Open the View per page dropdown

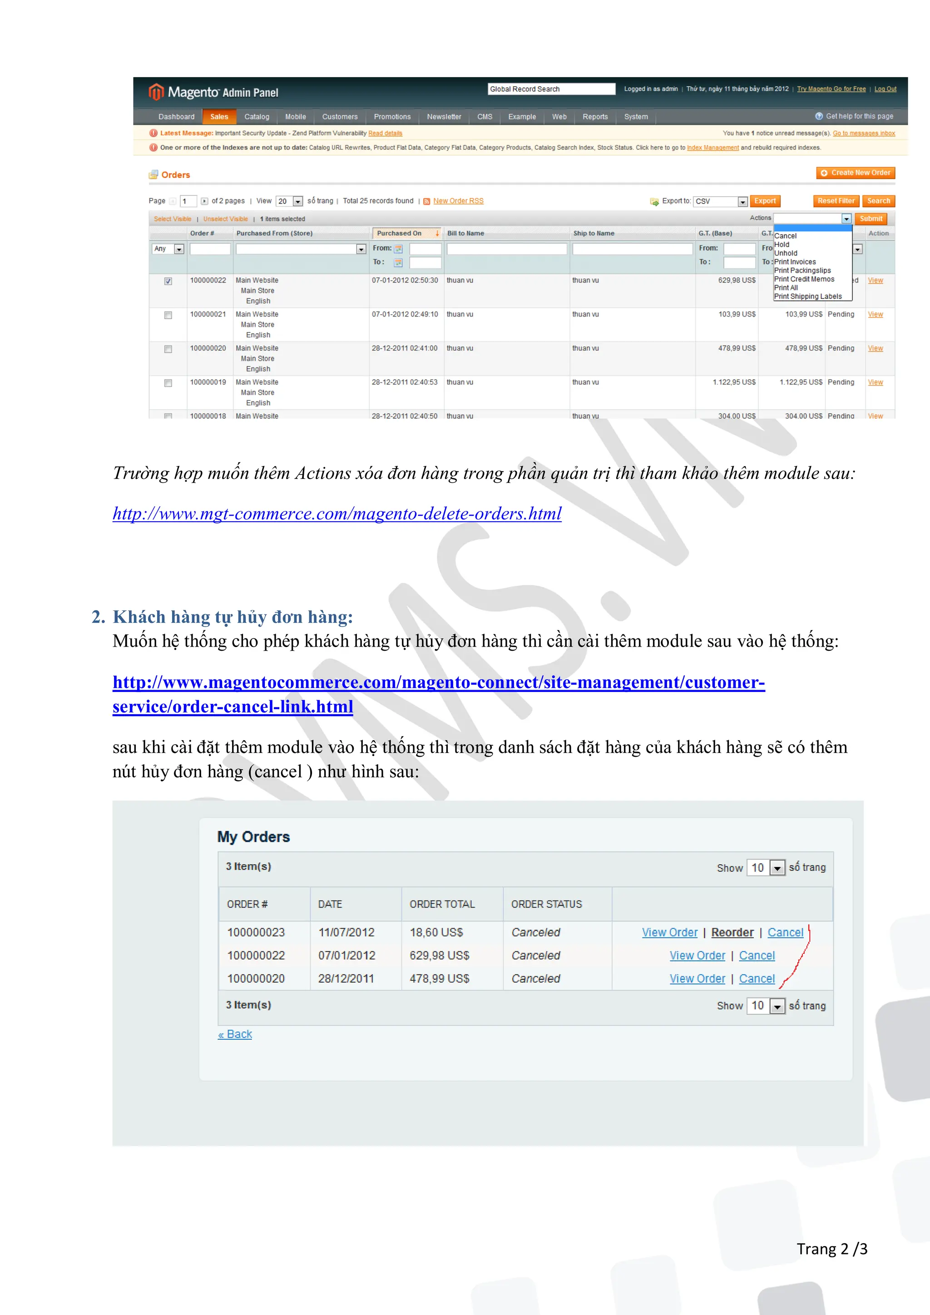click(289, 201)
